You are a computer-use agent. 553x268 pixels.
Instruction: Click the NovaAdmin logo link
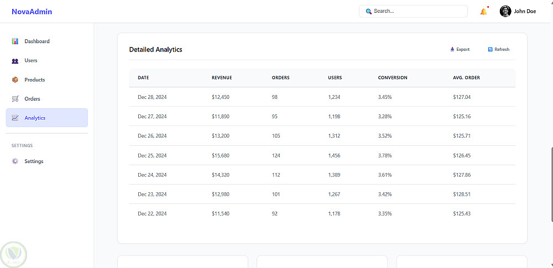coord(32,12)
